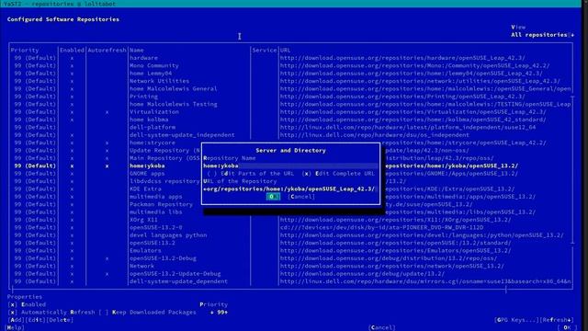588x331 pixels.
Task: Select the openSUSE-13.2-Debug row
Action: pos(290,258)
